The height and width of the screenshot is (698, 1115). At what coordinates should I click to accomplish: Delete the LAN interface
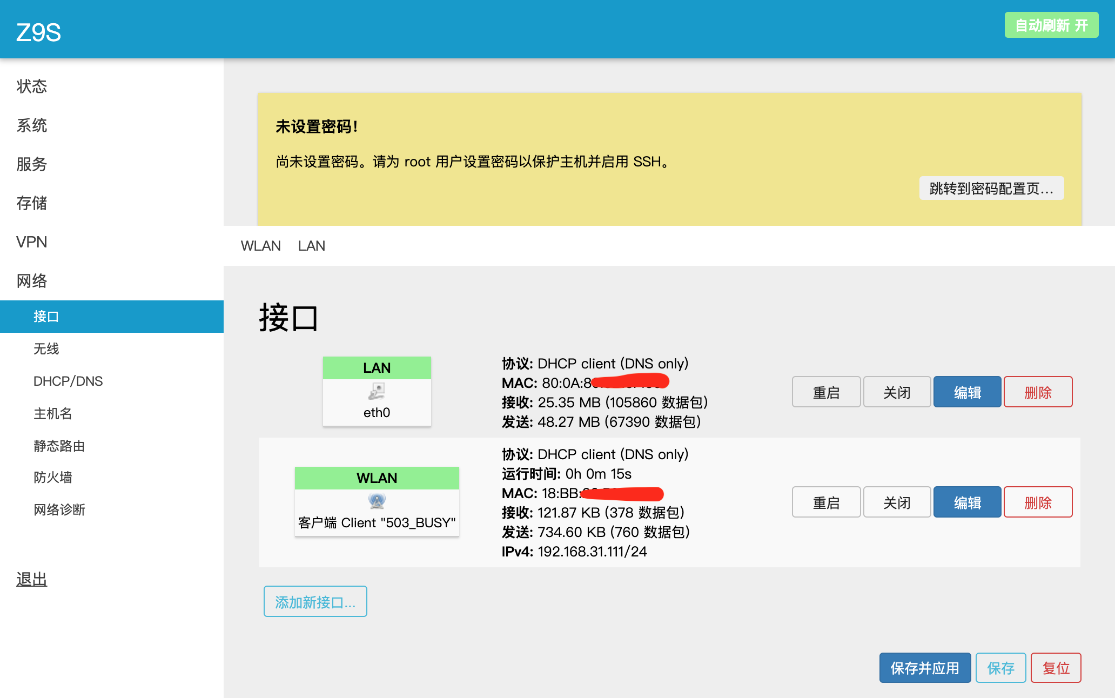[x=1038, y=392]
